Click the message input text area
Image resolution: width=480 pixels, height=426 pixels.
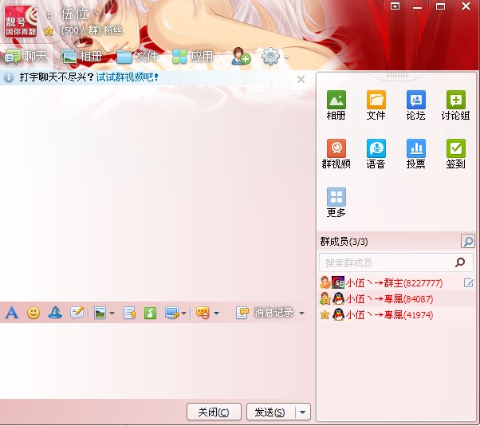pos(157,361)
